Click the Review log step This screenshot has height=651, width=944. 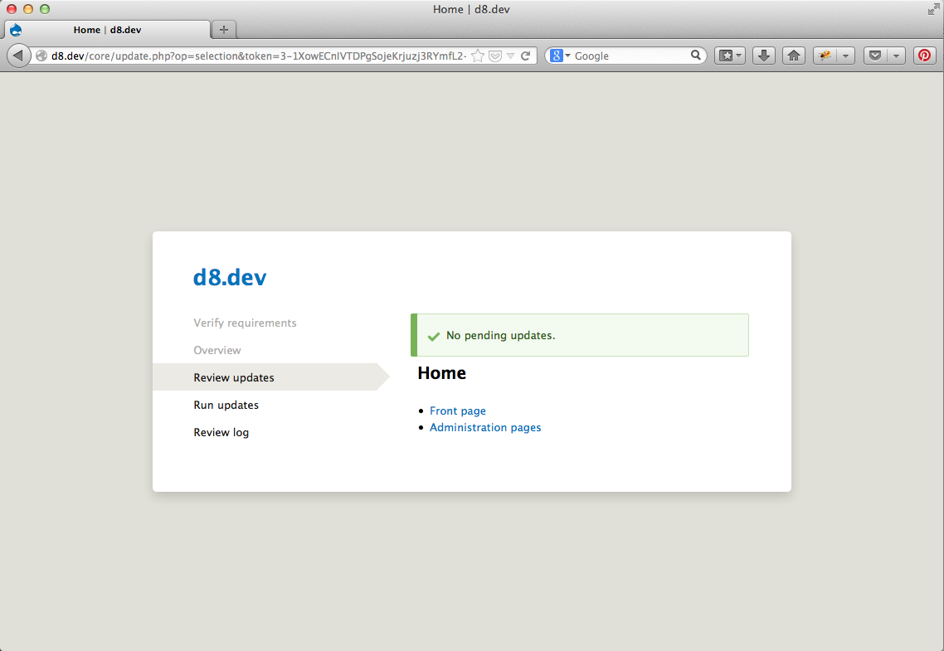(221, 433)
